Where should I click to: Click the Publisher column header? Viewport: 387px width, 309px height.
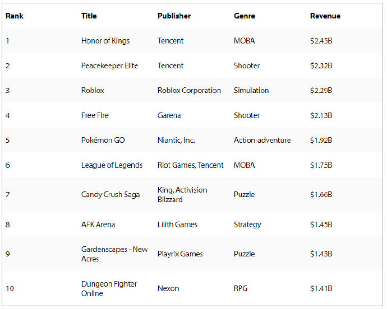click(x=174, y=16)
